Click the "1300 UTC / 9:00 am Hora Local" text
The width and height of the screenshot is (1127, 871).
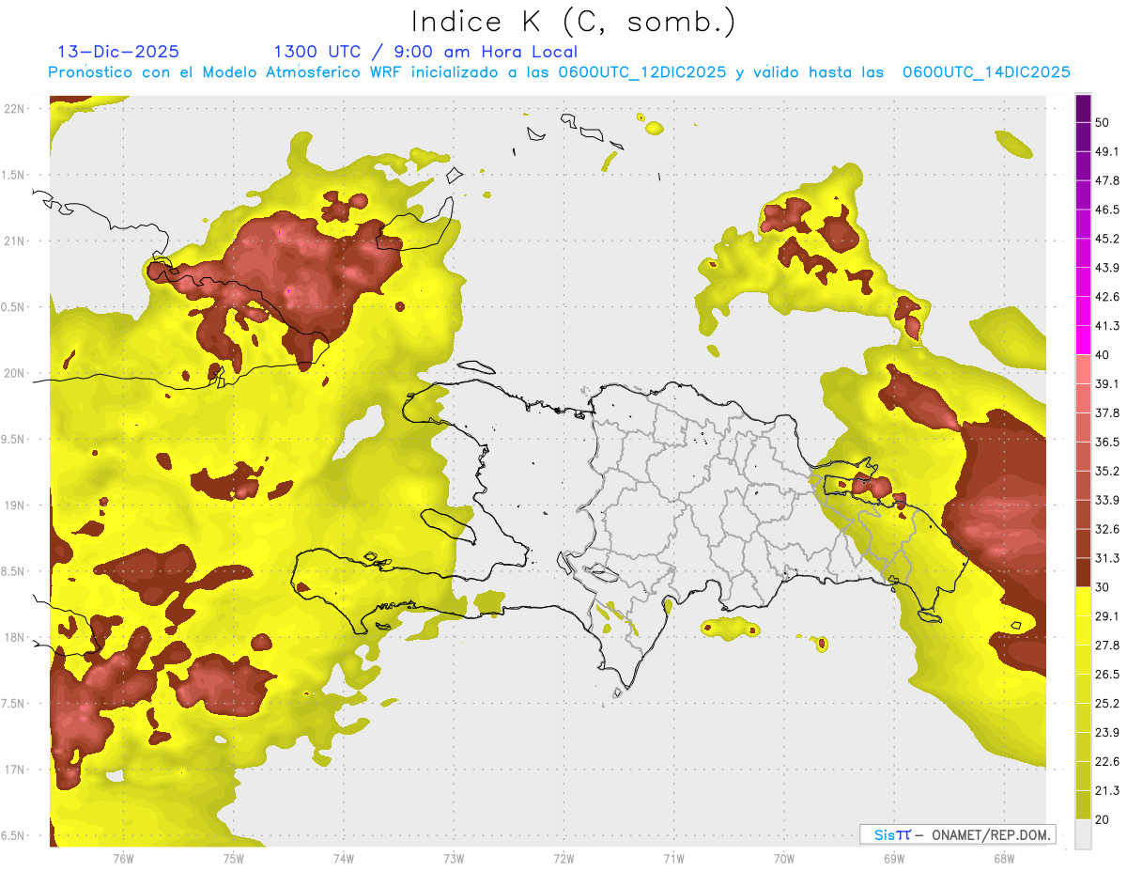pos(425,52)
